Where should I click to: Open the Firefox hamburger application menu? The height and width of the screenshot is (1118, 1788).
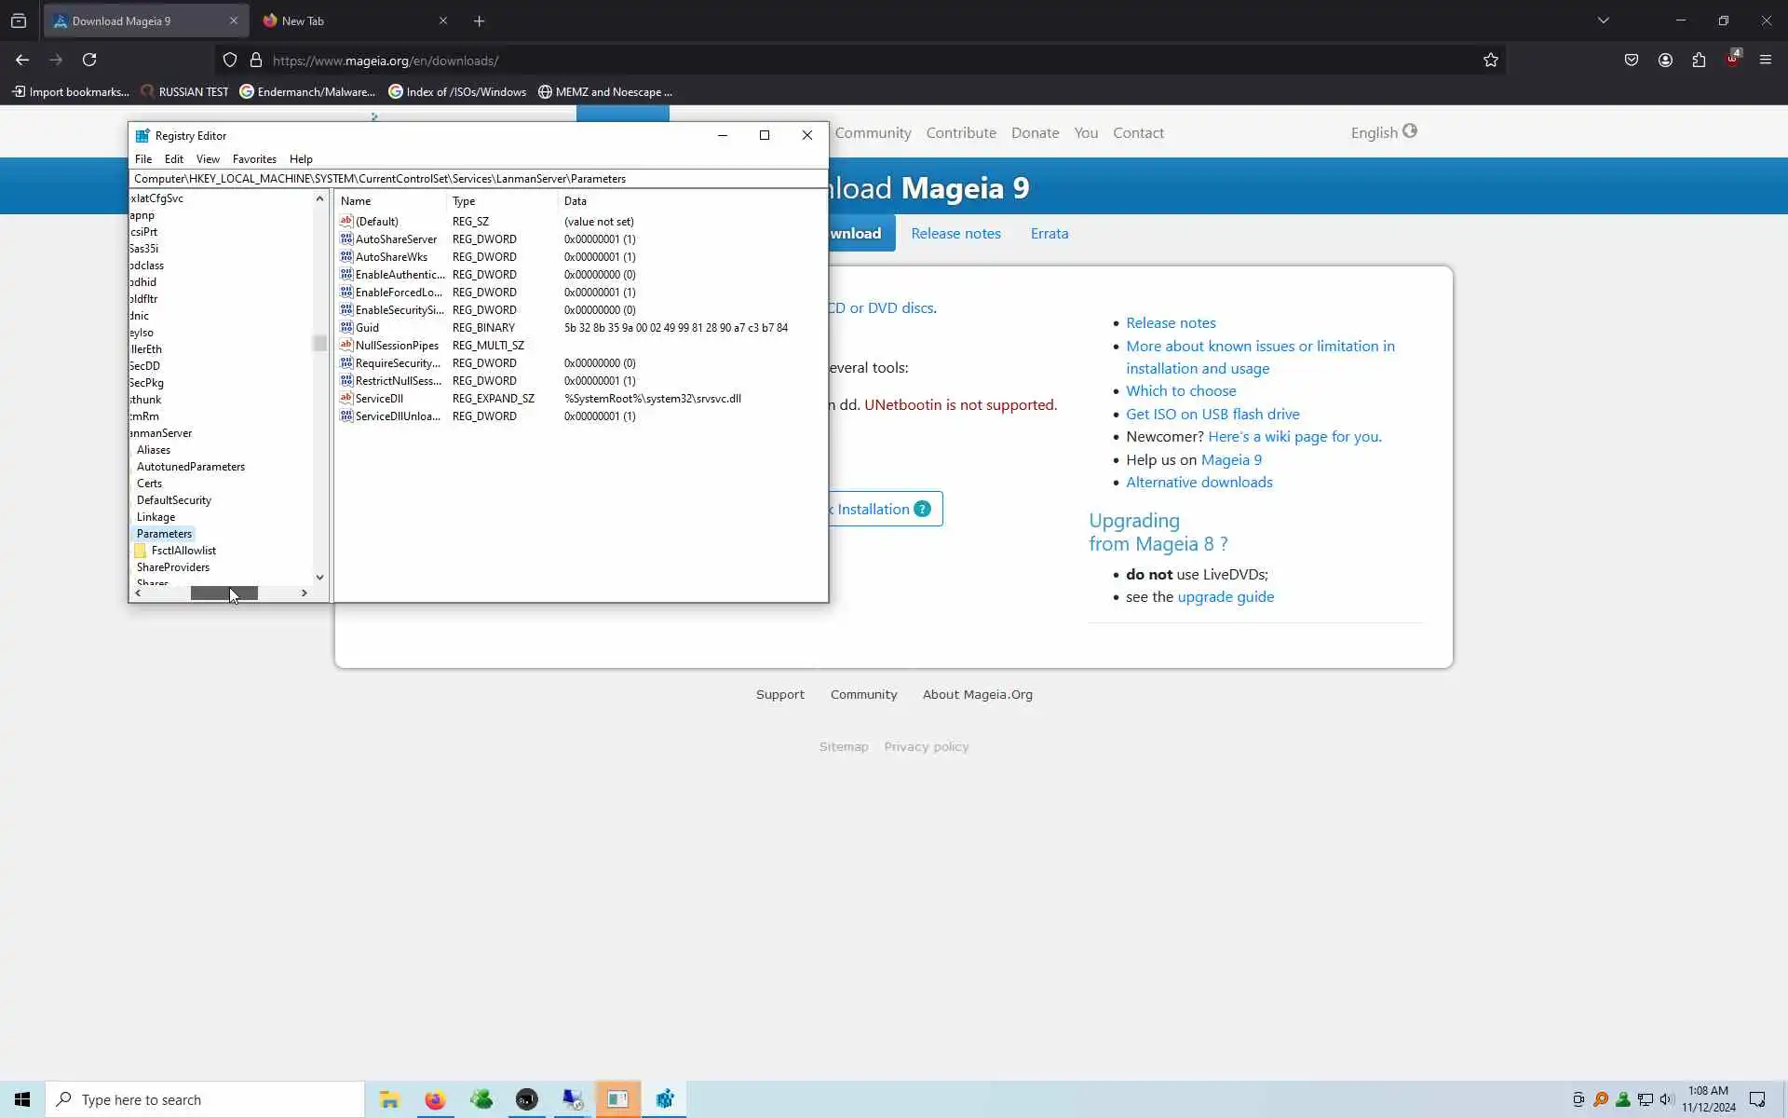[1766, 61]
